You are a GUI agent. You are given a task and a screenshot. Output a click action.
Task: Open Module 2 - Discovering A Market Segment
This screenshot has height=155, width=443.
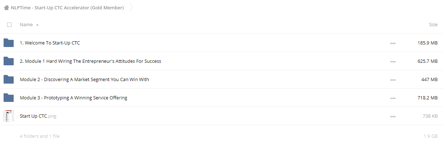coord(84,79)
